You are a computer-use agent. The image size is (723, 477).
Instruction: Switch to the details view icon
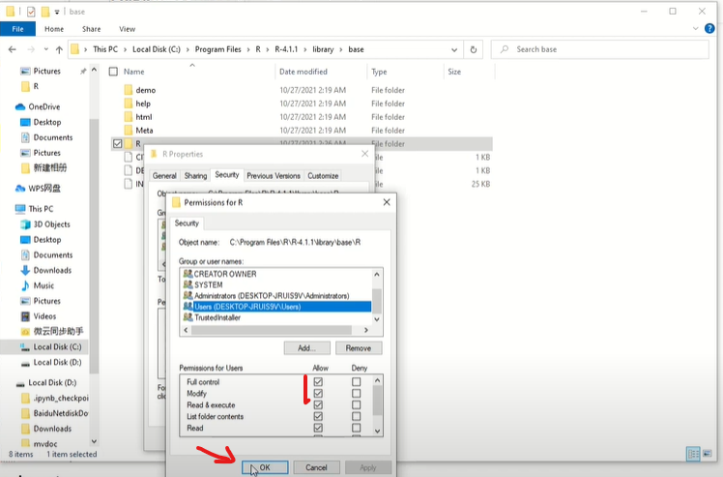tap(693, 454)
